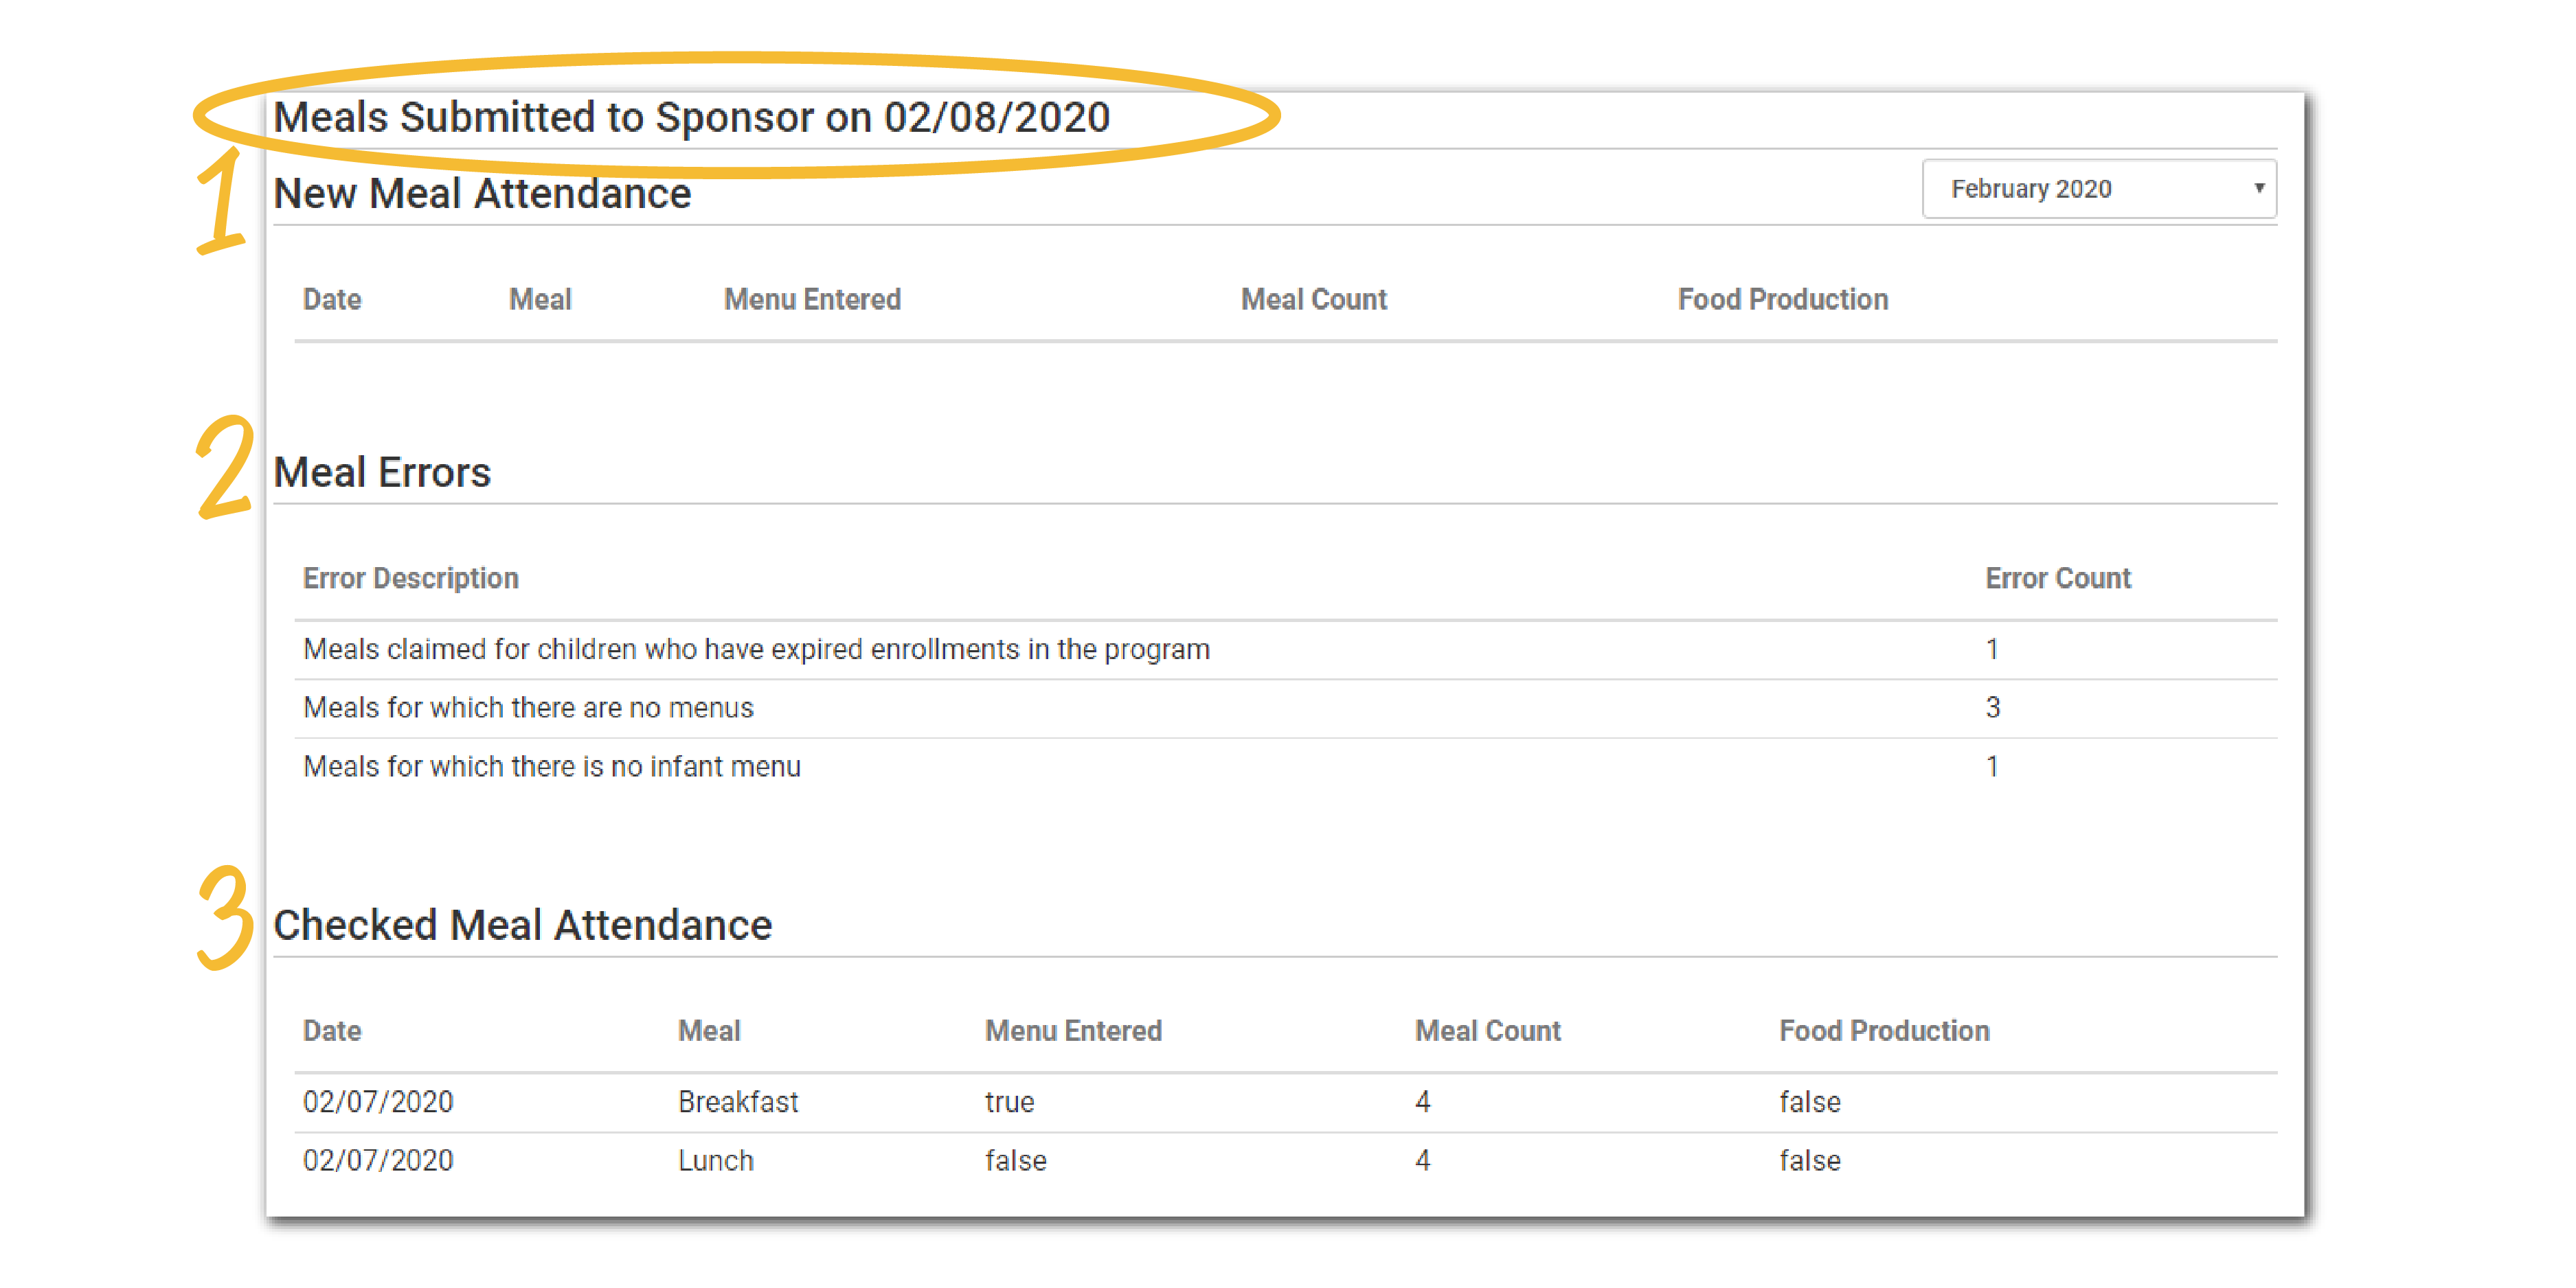Click the error count 3 for no menus

1992,707
